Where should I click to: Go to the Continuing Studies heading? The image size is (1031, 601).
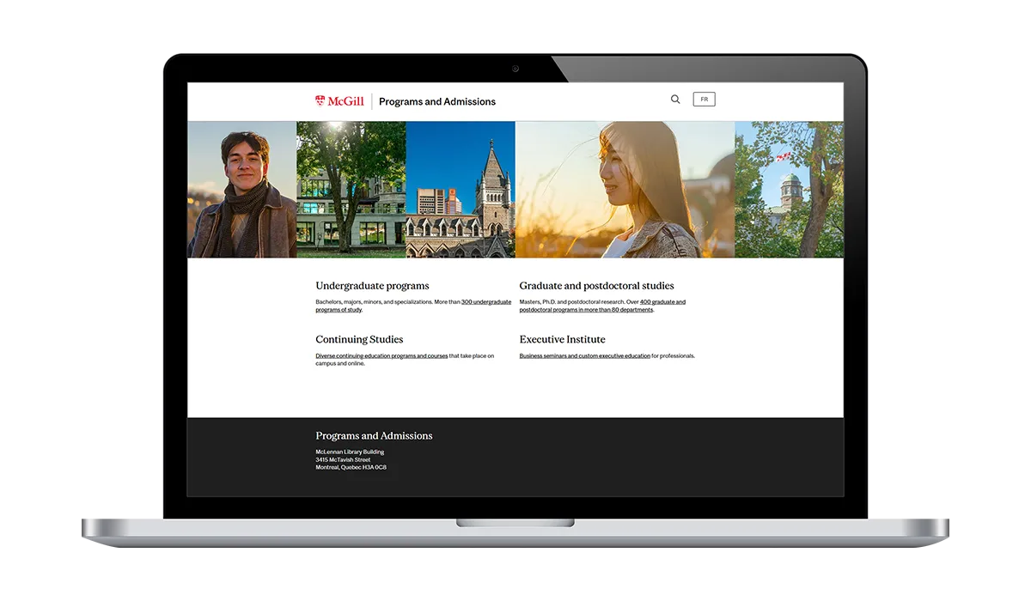pos(359,339)
